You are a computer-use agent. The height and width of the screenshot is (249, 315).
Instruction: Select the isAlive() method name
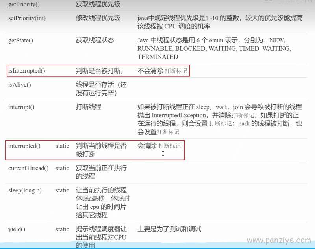19,85
